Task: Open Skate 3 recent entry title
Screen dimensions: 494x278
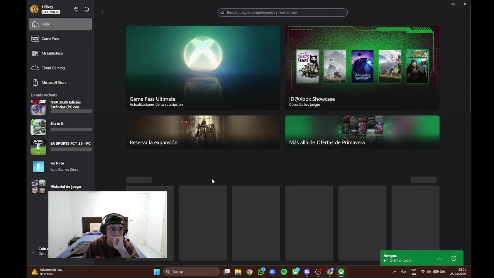Action: [x=57, y=124]
